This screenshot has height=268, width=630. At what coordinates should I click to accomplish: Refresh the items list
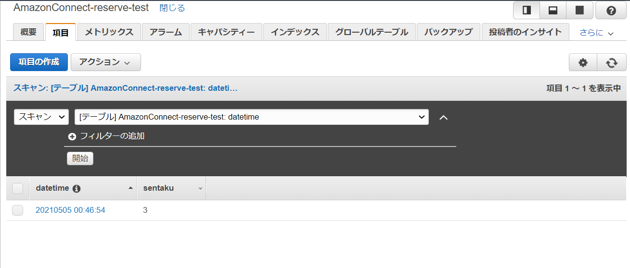coord(612,62)
